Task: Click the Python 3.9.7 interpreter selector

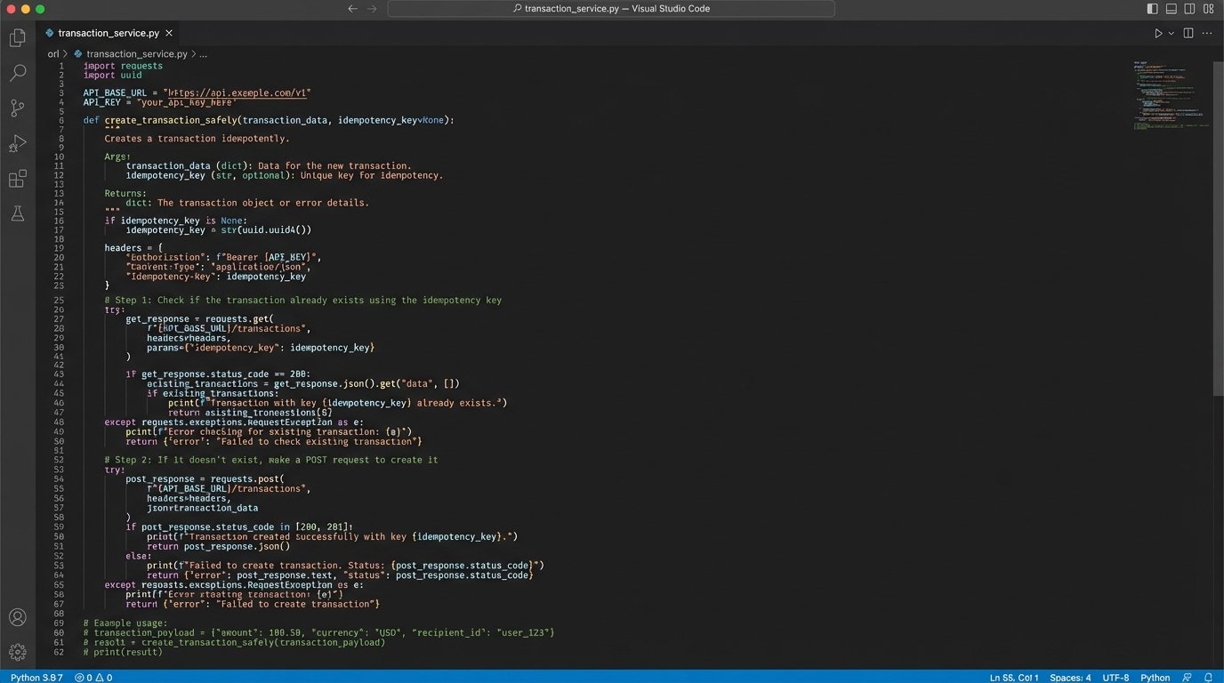Action: (36, 677)
